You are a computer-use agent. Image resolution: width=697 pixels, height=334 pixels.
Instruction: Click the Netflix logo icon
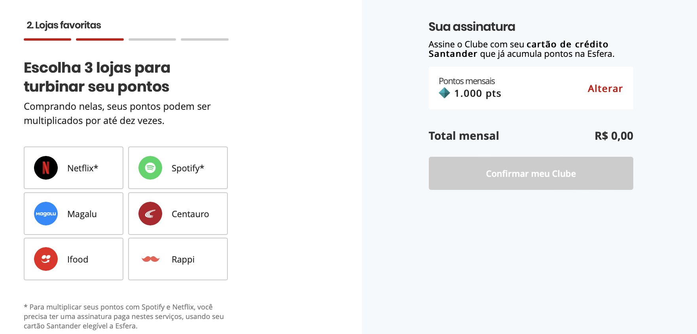pos(46,168)
